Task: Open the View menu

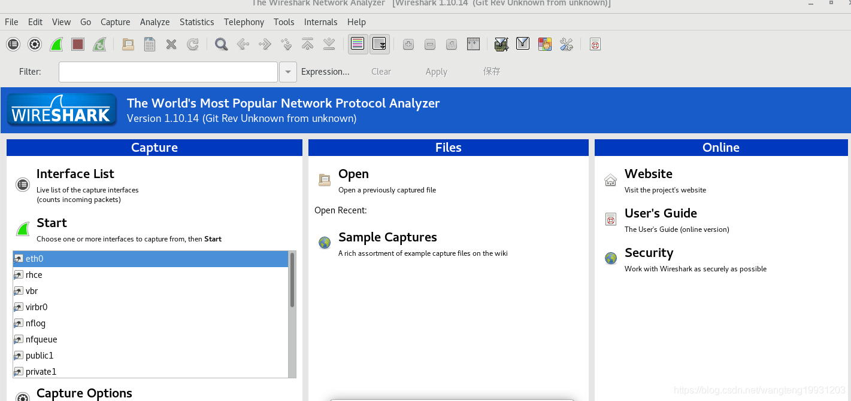Action: click(x=61, y=22)
